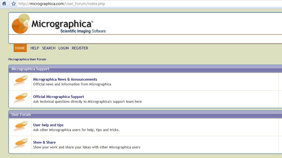282x158 pixels.
Task: Click the News & Announcements forum icon
Action: tap(21, 81)
